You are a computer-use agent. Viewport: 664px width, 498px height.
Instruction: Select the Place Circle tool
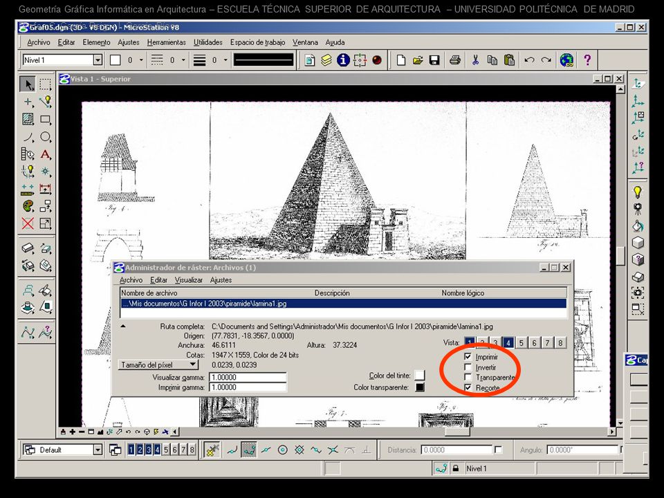pyautogui.click(x=46, y=137)
